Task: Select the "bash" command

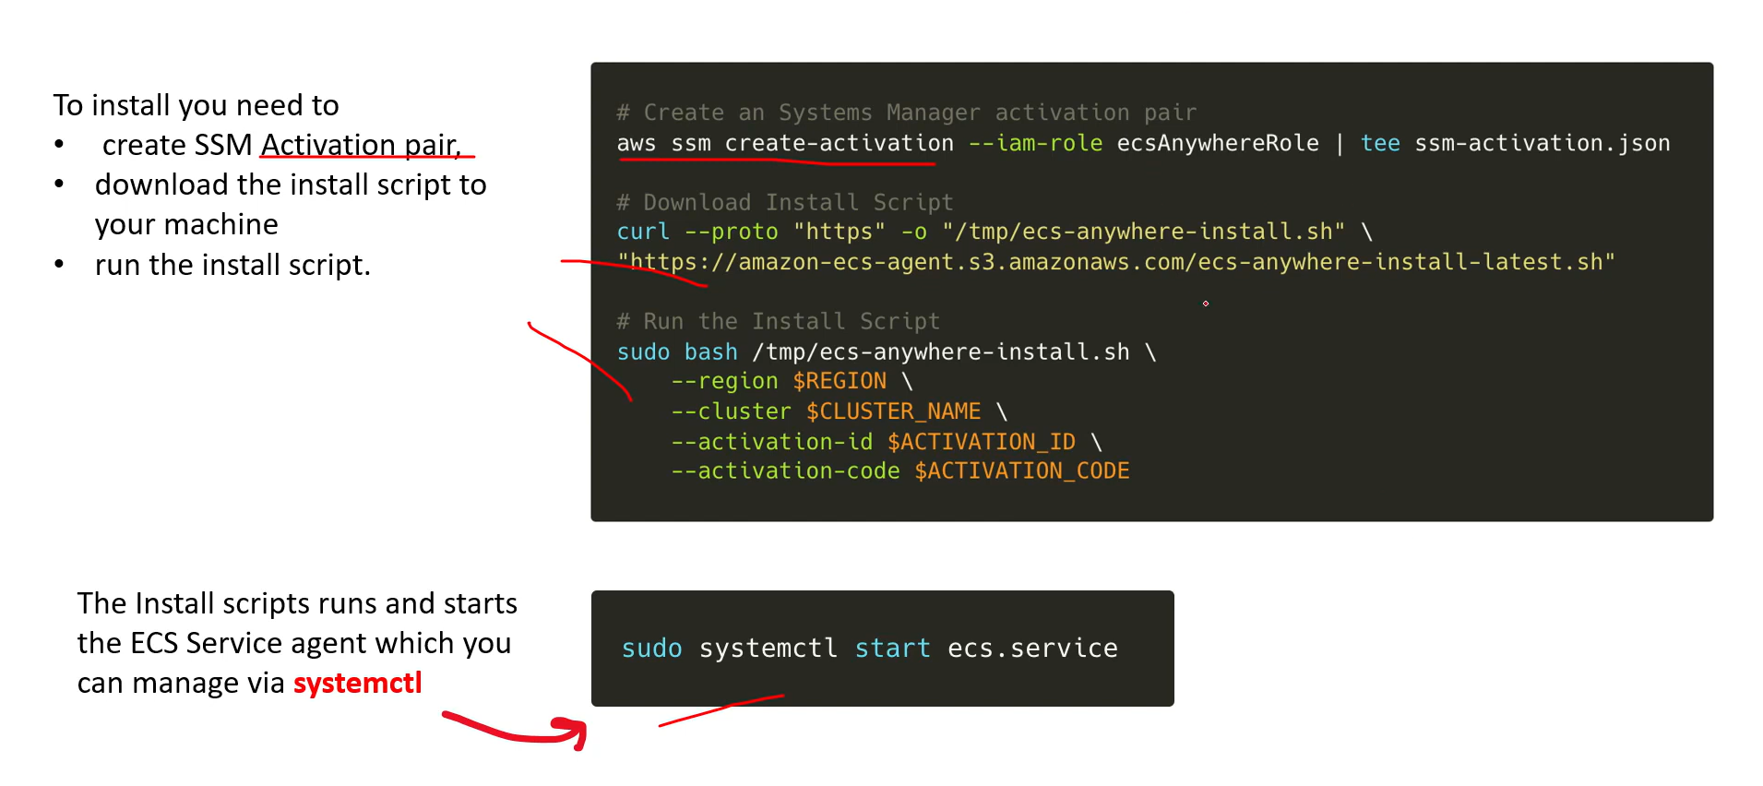Action: coord(710,351)
